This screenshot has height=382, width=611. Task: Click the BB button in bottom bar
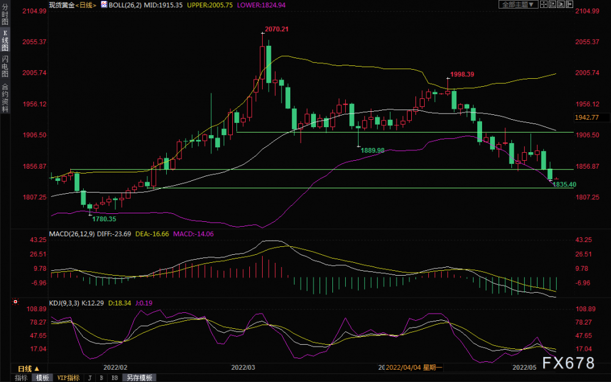pyautogui.click(x=115, y=378)
